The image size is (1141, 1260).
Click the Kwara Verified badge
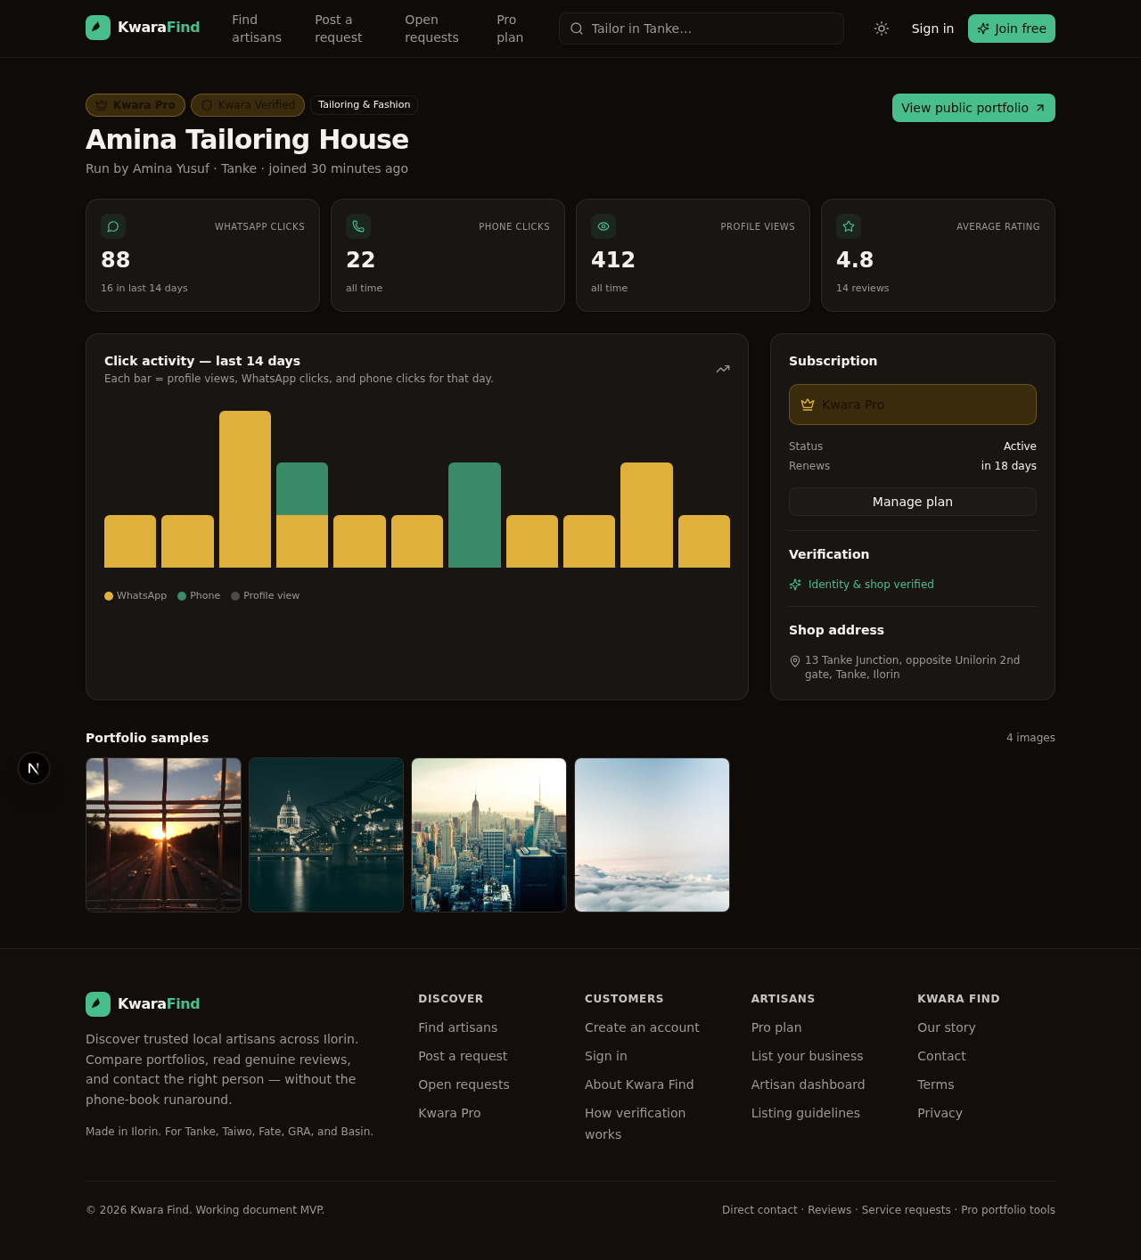click(248, 105)
